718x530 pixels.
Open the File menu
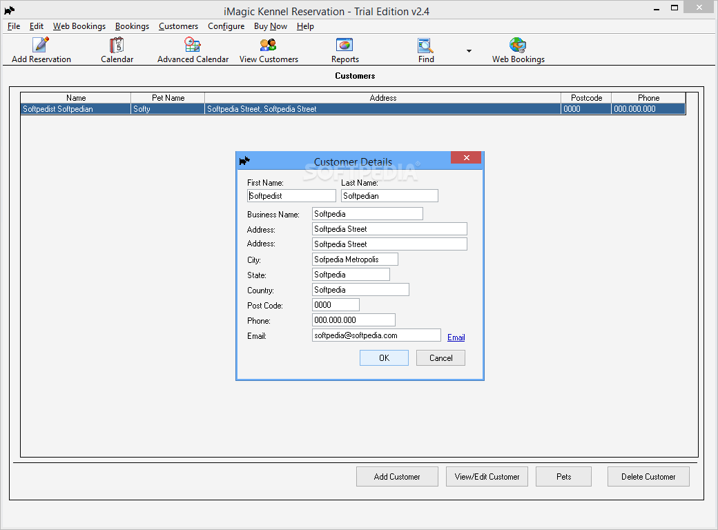(x=14, y=26)
